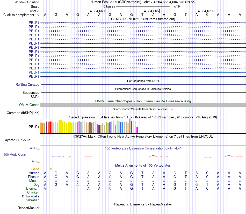
Task: Click the 100 Vert. Cons track label
Action: pos(15,154)
